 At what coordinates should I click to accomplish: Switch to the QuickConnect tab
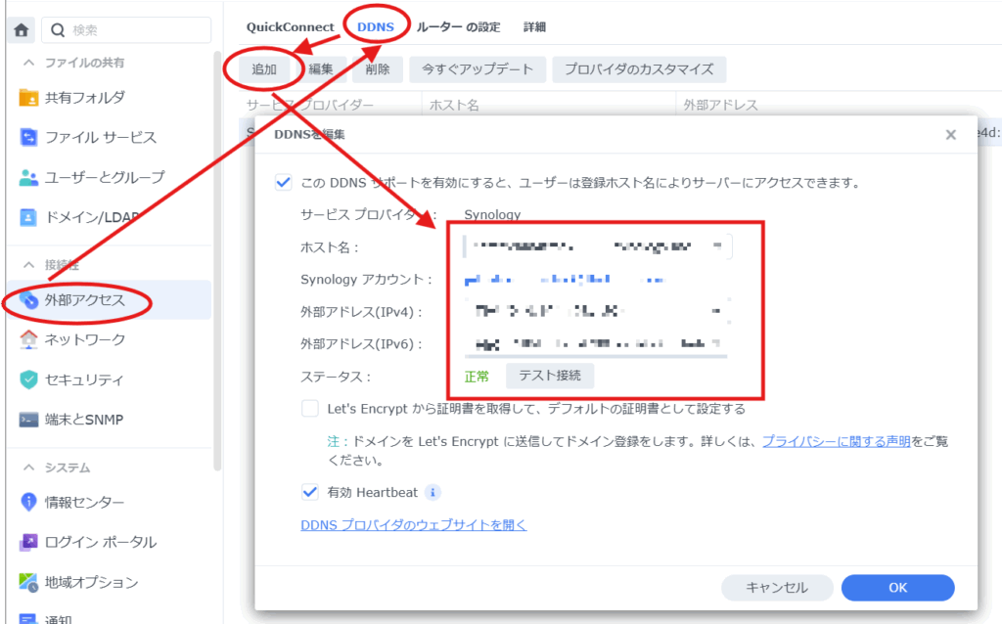point(290,27)
